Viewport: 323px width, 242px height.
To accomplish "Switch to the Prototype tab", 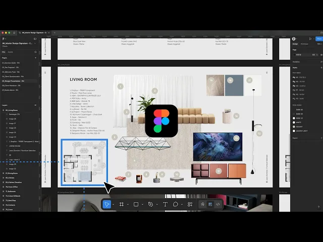I will point(304,44).
